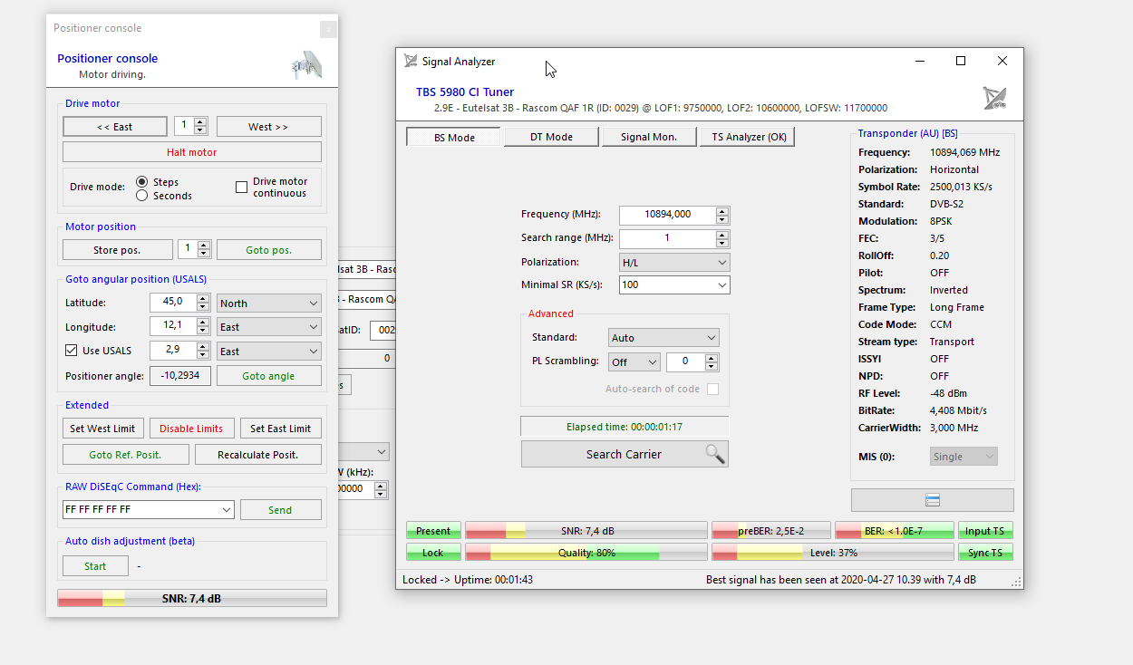Click the Level 37% signal bar
This screenshot has height=665, width=1133.
point(834,553)
